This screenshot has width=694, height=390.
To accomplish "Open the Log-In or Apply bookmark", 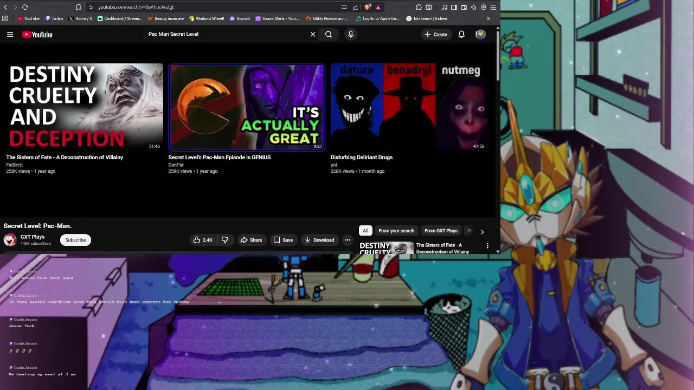I will [377, 18].
